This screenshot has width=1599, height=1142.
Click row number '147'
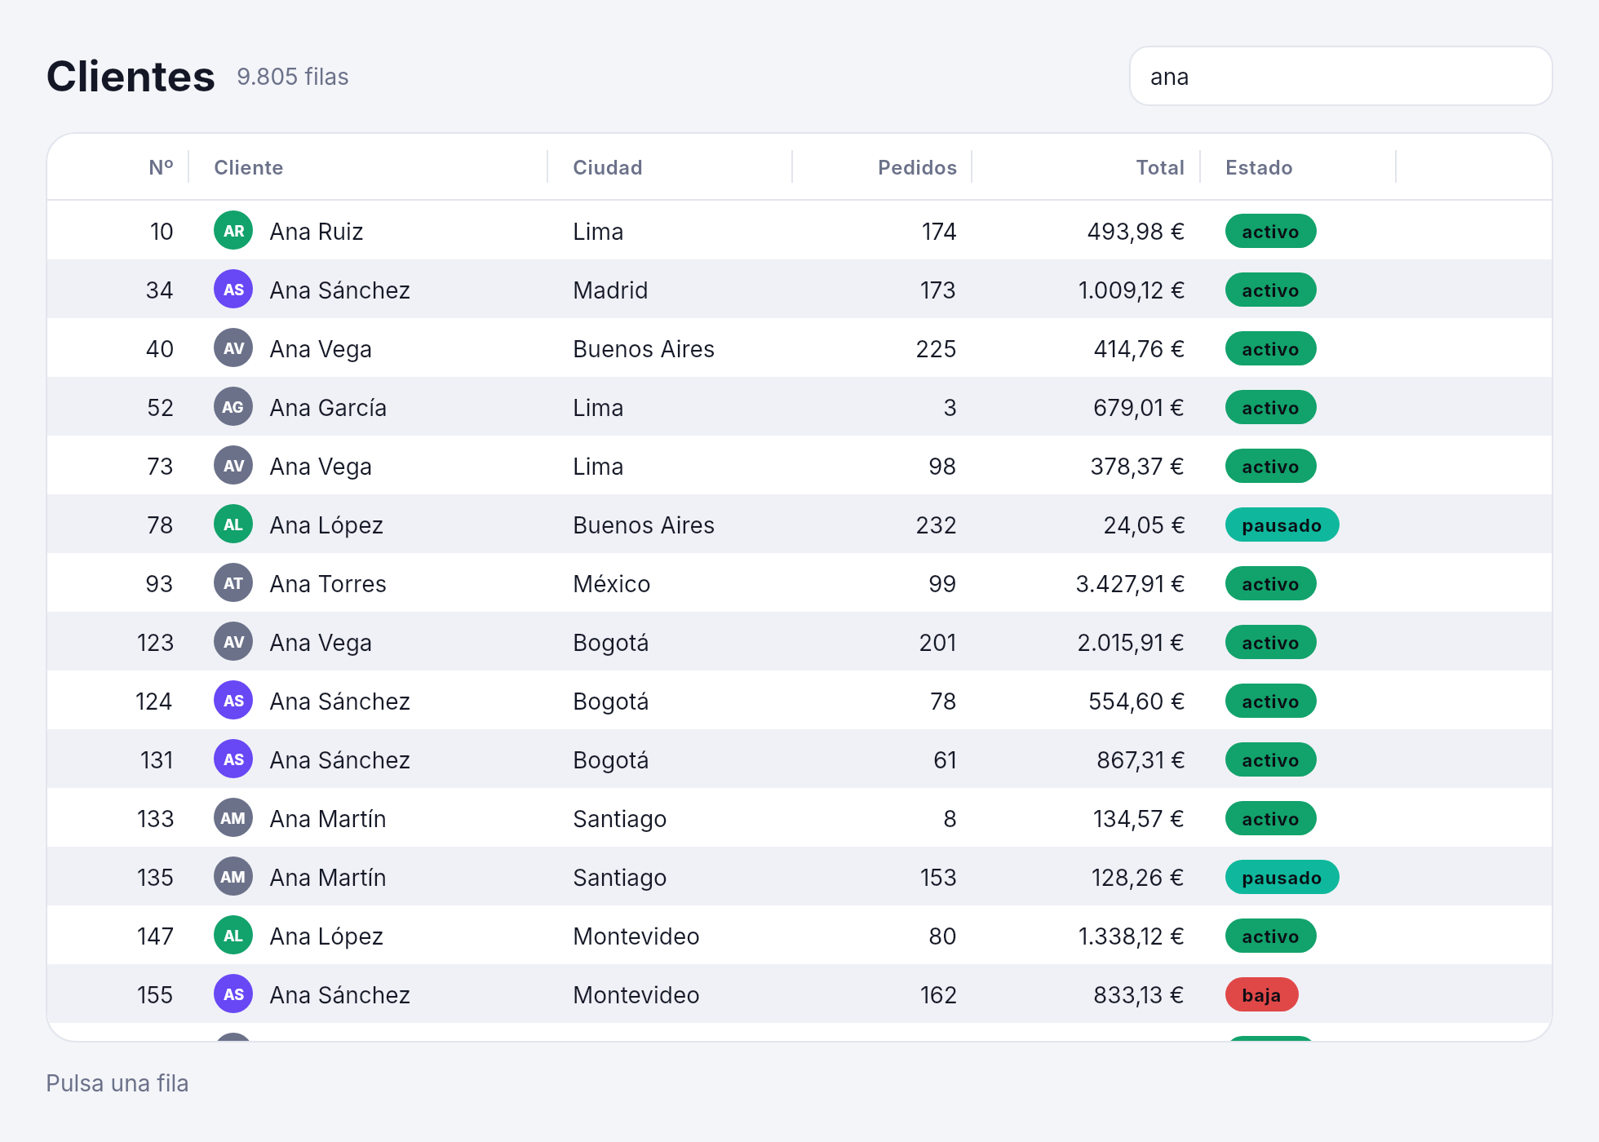click(x=155, y=936)
